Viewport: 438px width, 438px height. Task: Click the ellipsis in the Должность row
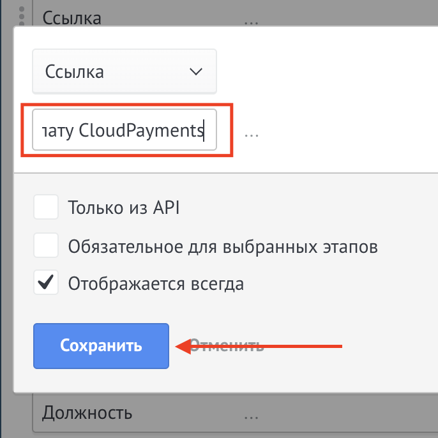(x=251, y=414)
